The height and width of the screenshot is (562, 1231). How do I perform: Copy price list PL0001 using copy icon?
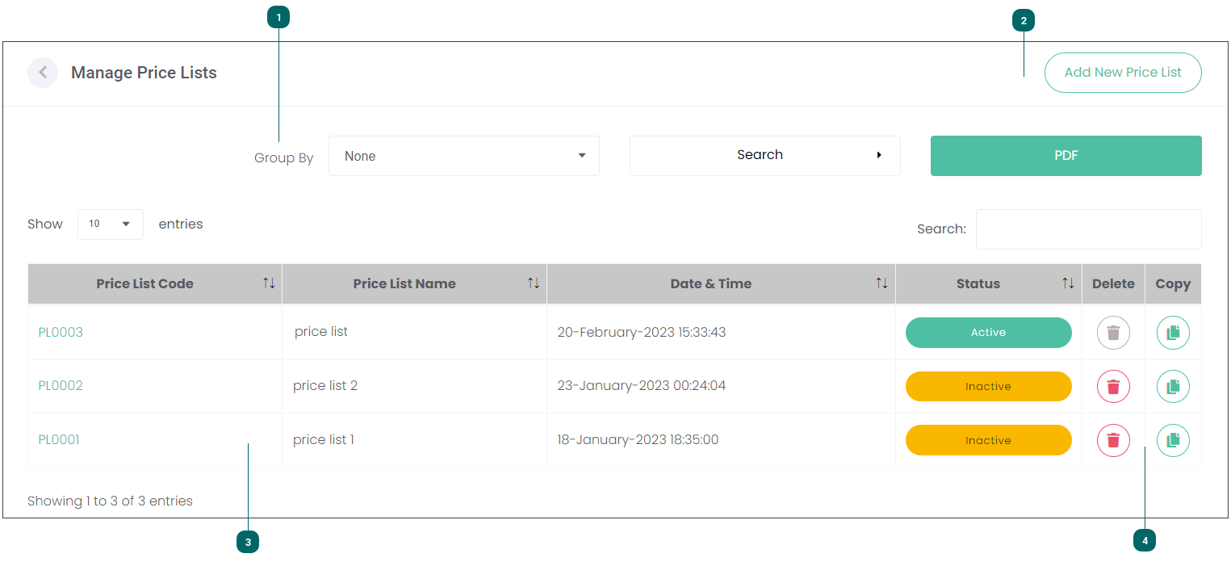[x=1173, y=441]
